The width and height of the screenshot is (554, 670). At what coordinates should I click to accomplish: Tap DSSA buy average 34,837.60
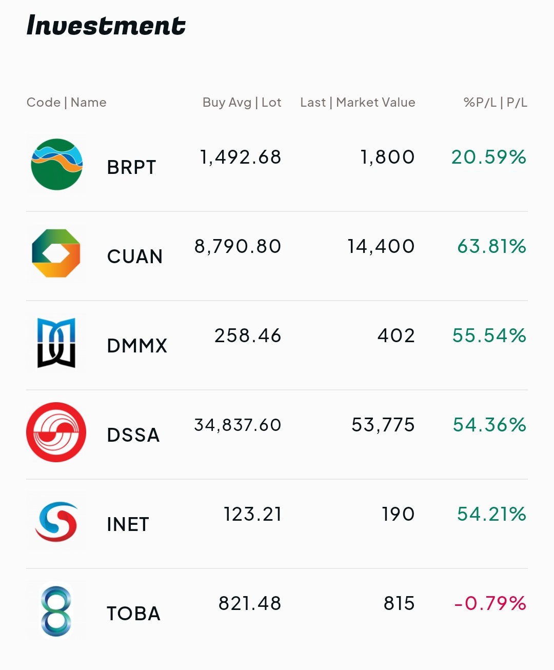[238, 425]
